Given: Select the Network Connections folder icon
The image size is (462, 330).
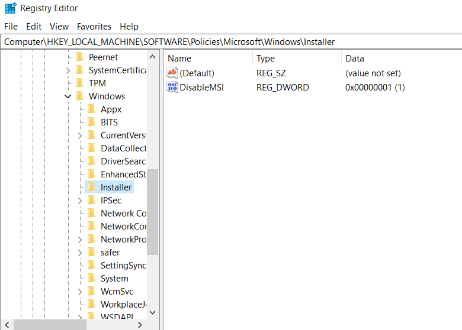Looking at the screenshot, I should 91,213.
